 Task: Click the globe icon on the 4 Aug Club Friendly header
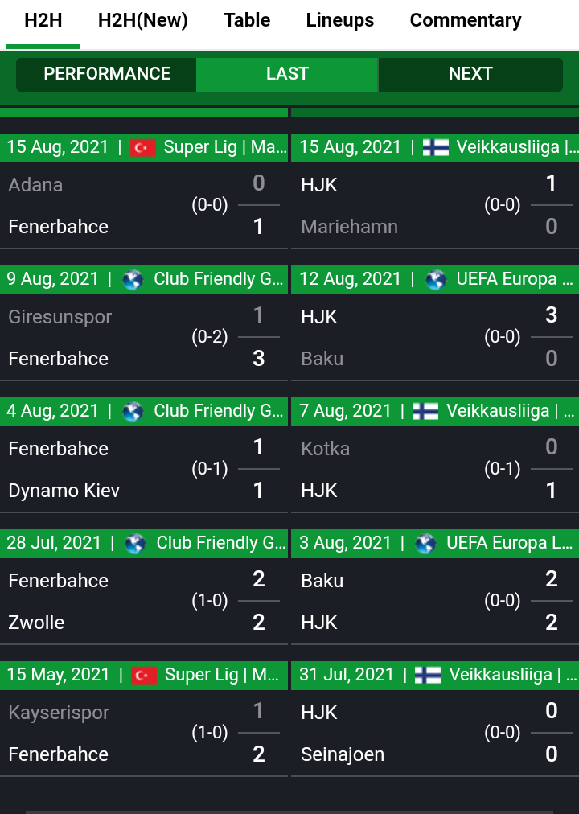tap(133, 412)
